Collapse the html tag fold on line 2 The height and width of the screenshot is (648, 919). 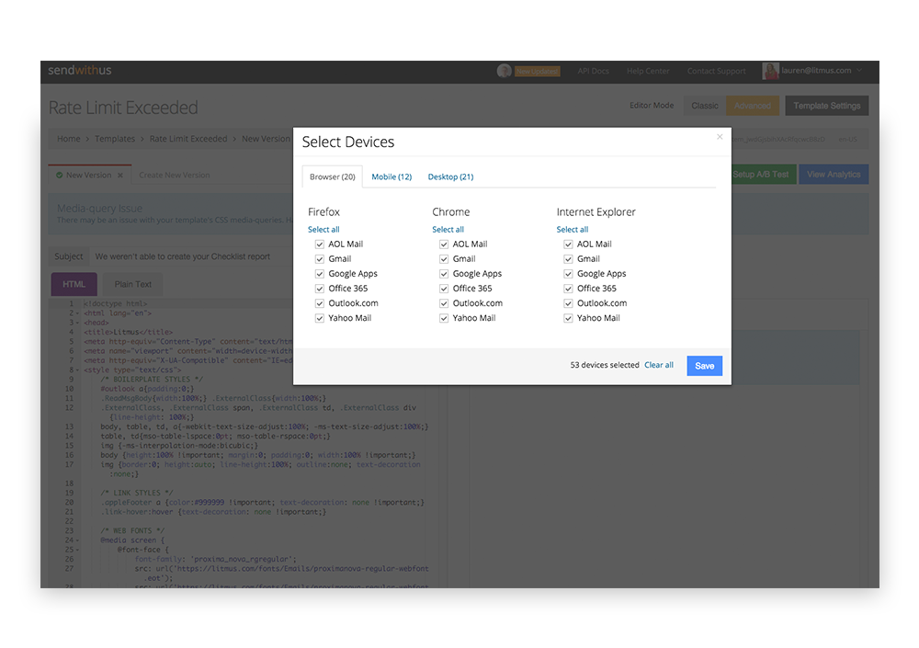coord(78,313)
